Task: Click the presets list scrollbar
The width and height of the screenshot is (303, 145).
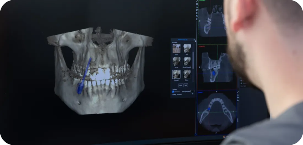Action: point(193,60)
